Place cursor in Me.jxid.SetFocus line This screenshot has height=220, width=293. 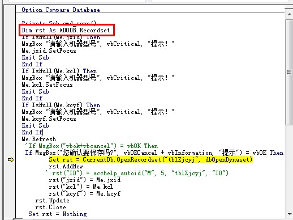coord(49,50)
